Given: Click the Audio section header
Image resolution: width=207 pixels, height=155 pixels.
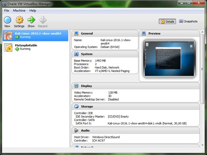Looking at the screenshot, I should click(x=136, y=130).
